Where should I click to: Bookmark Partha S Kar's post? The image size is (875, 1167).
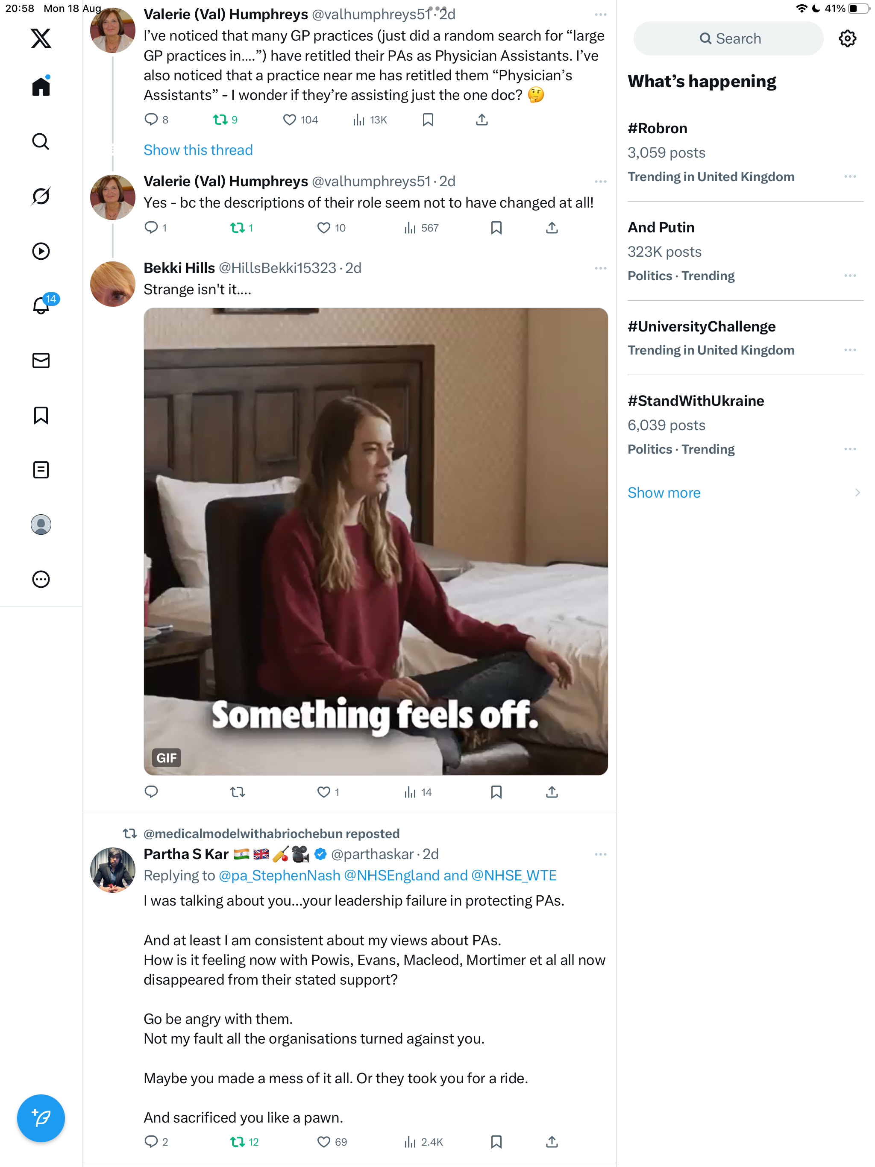click(x=496, y=1142)
